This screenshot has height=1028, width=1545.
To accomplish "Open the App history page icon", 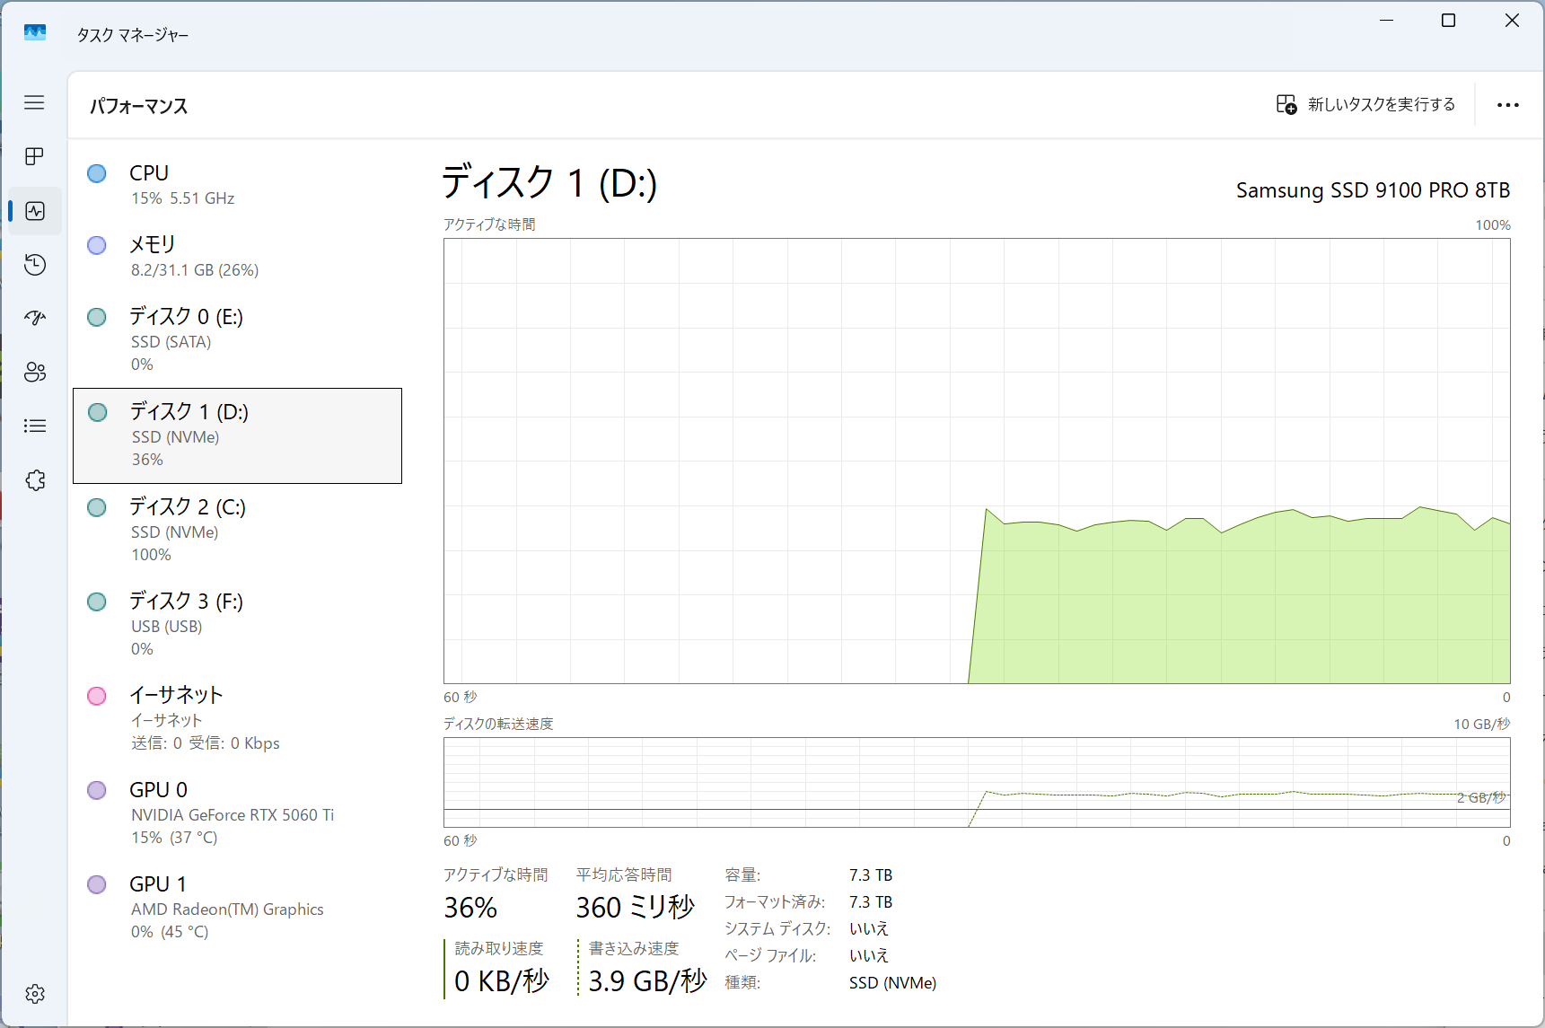I will 35,265.
